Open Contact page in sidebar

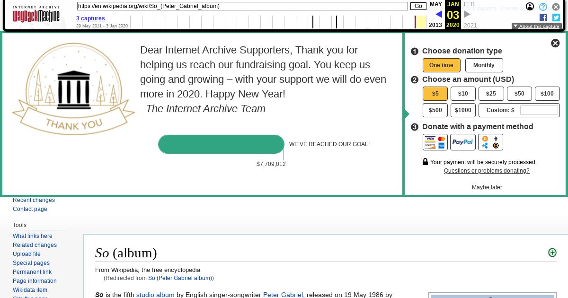pos(30,209)
